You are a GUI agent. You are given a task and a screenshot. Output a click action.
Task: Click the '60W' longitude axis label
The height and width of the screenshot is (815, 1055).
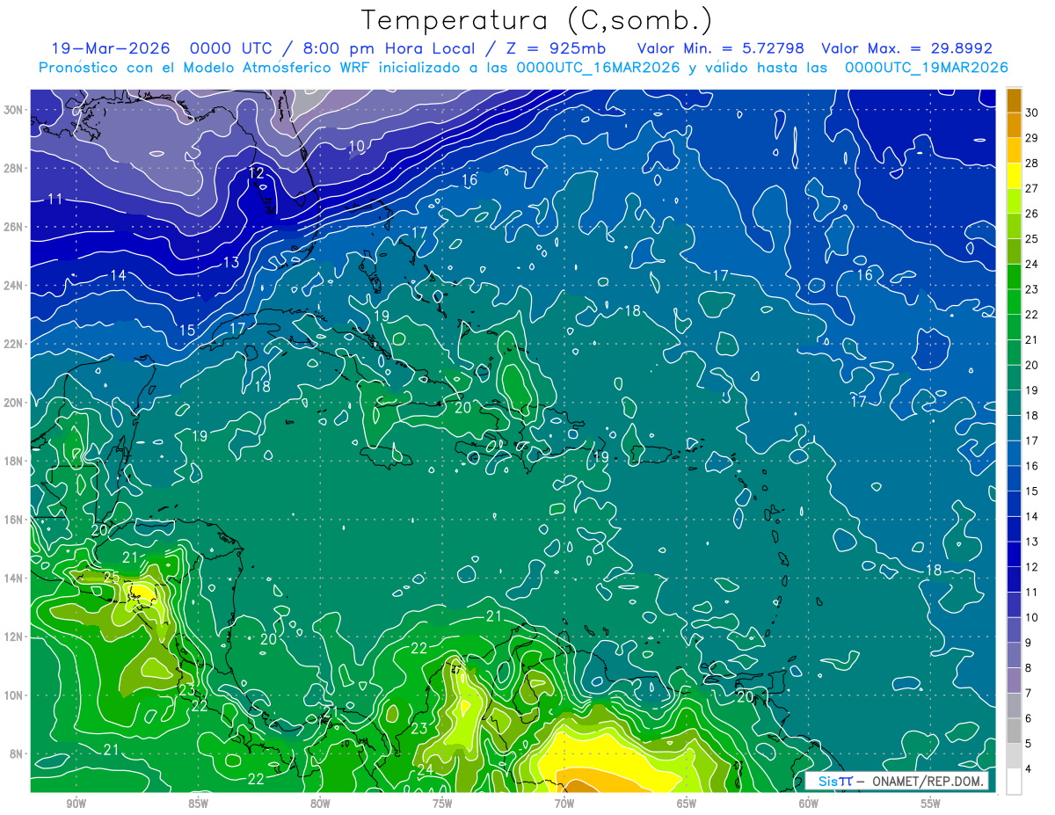[809, 804]
